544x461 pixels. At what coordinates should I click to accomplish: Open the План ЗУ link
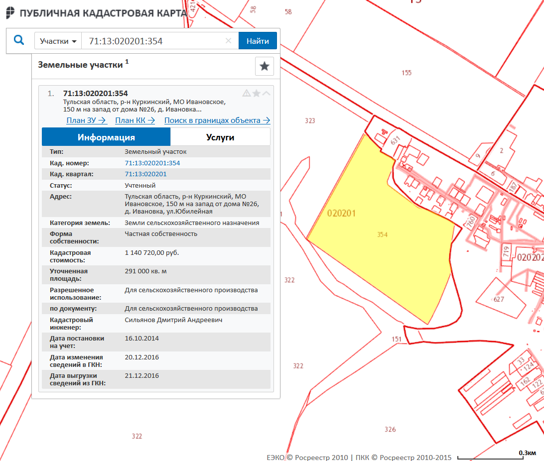tap(87, 120)
